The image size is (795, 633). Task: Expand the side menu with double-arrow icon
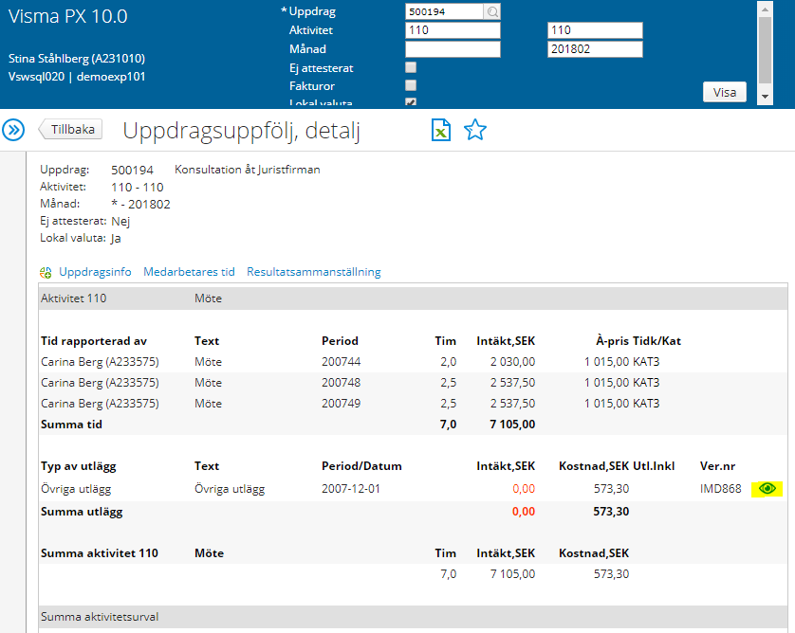[x=13, y=130]
